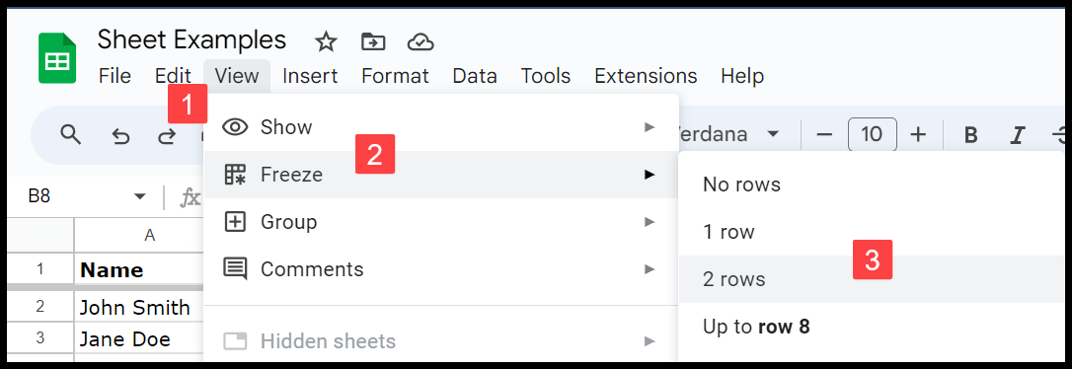This screenshot has height=369, width=1072.
Task: Open the Insert menu
Action: pyautogui.click(x=310, y=76)
